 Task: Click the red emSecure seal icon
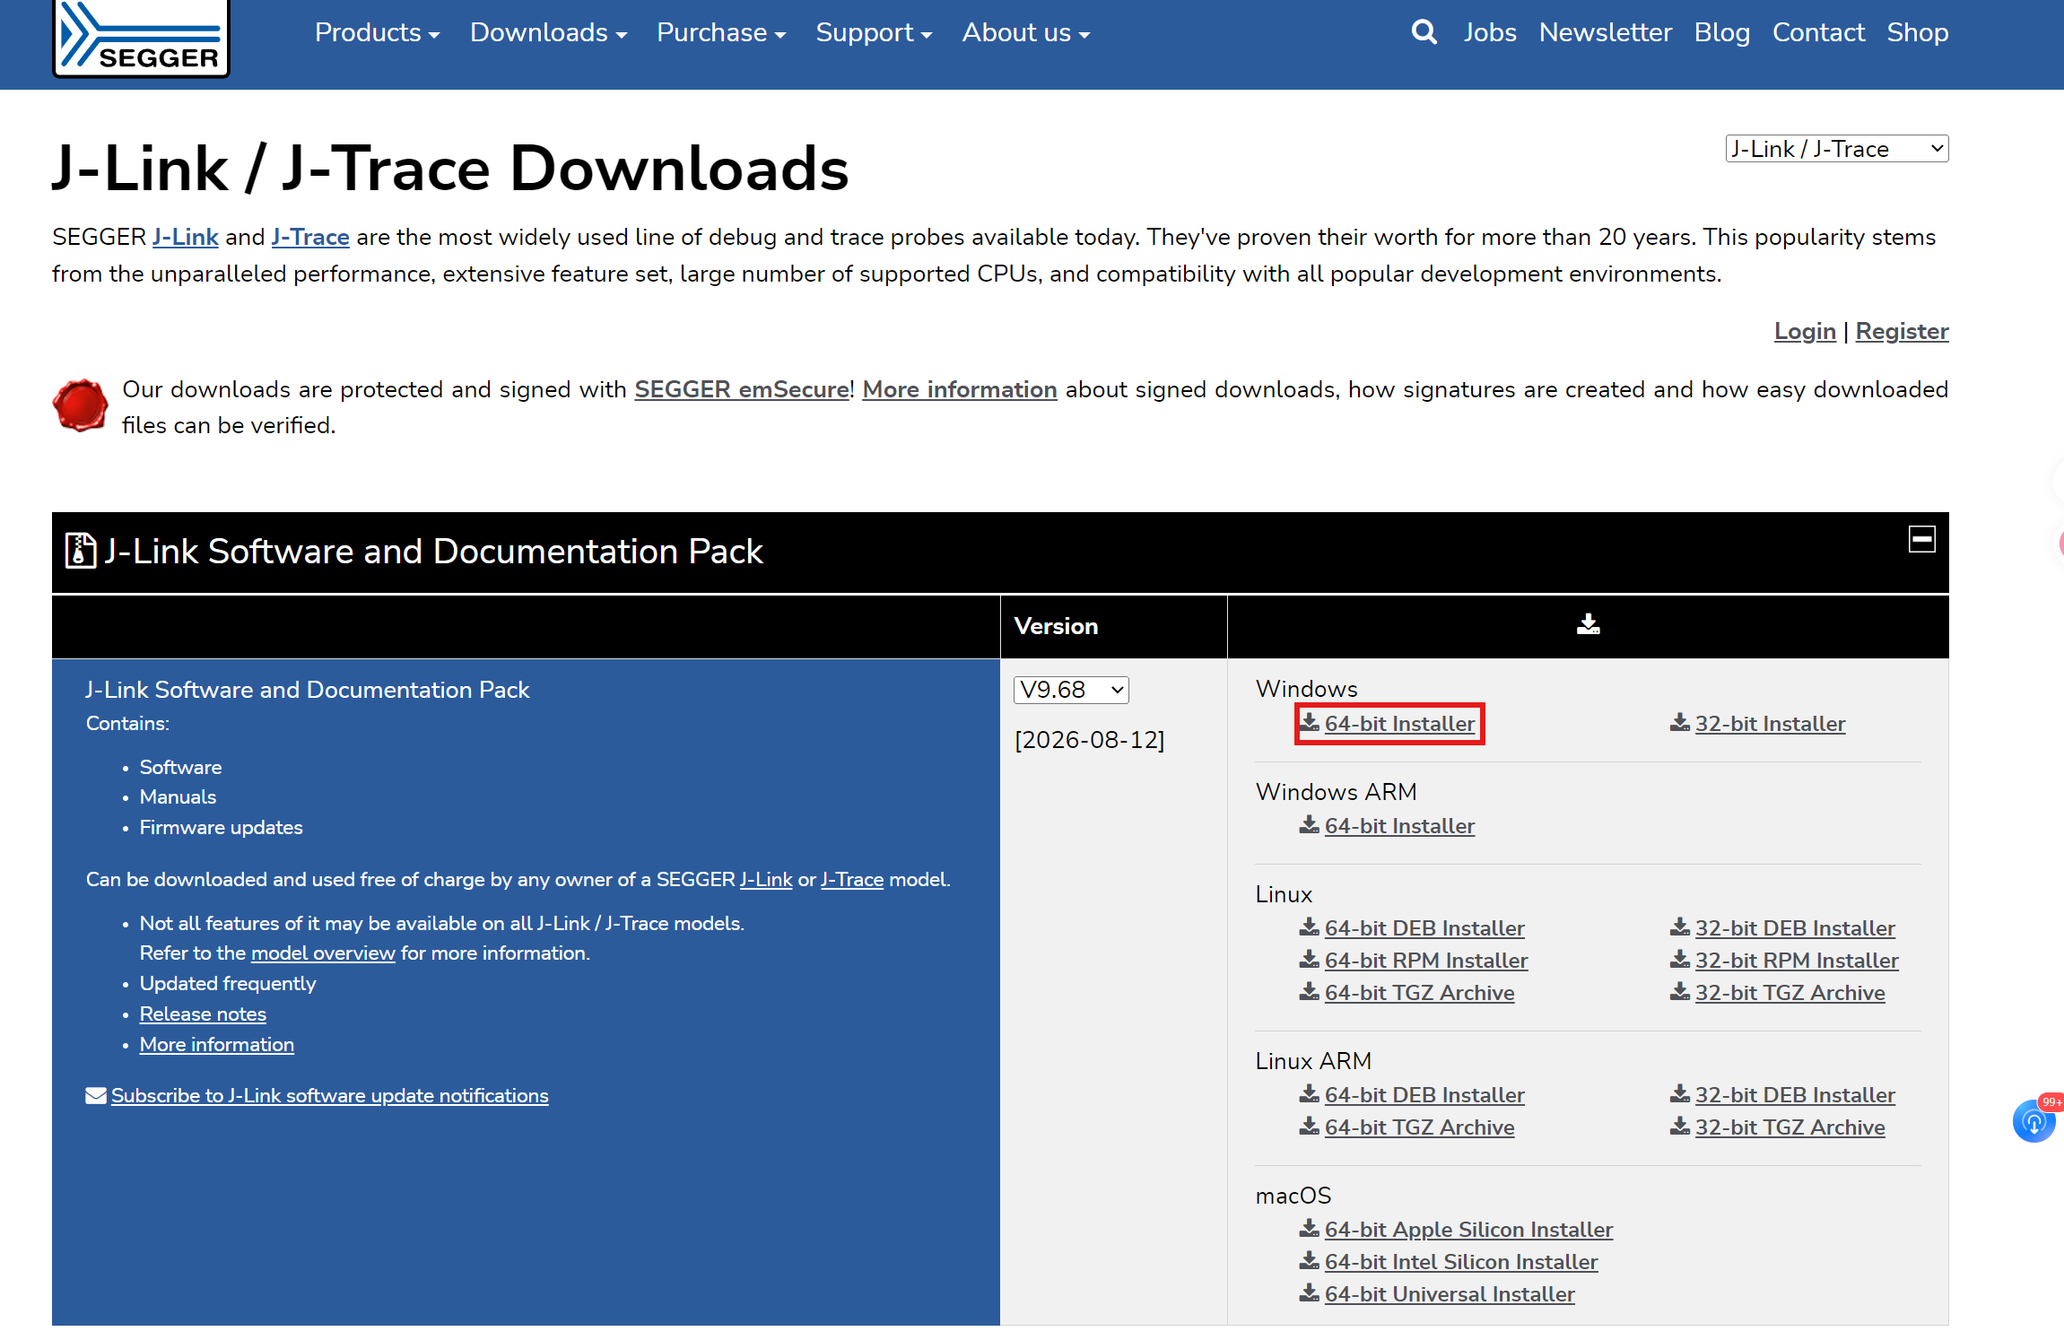click(x=80, y=405)
